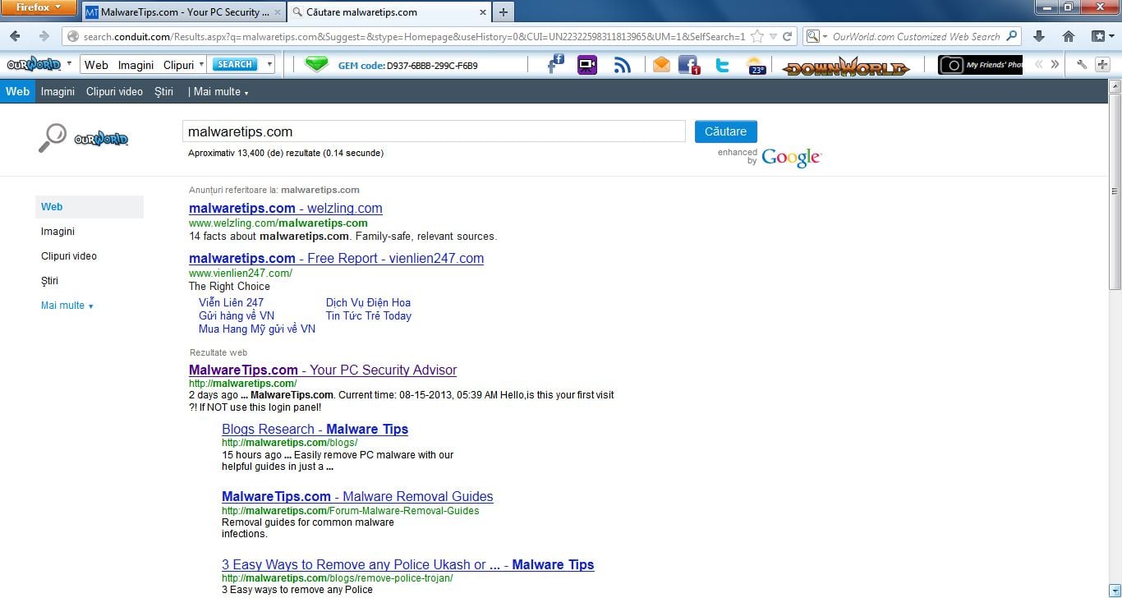Click the DownWorld game banner

click(x=846, y=66)
